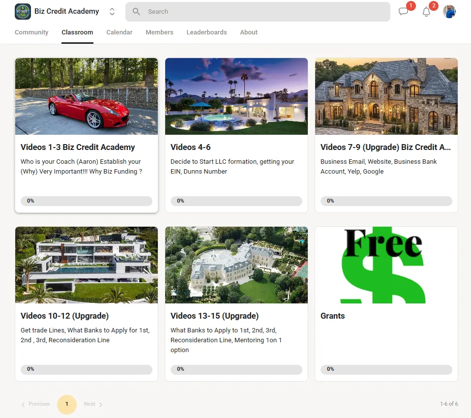Click the search magnifier icon
The image size is (471, 418).
[x=136, y=11]
